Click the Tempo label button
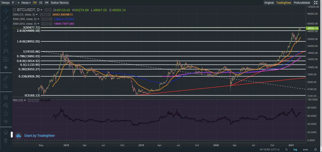322x152 pixels. (6, 3)
